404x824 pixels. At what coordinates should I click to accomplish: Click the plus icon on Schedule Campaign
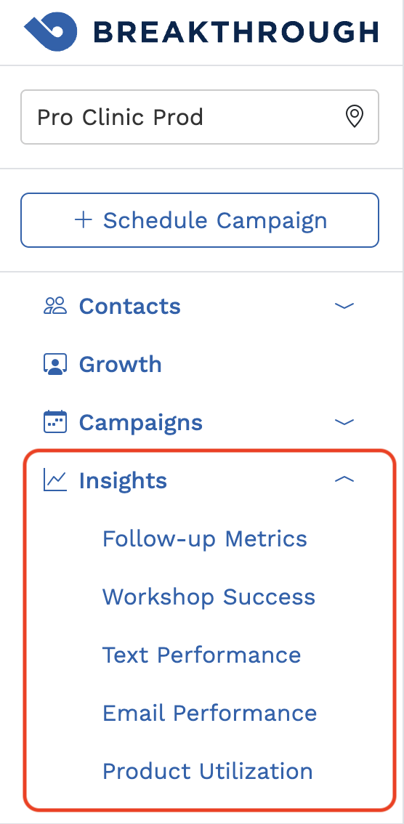pos(84,219)
